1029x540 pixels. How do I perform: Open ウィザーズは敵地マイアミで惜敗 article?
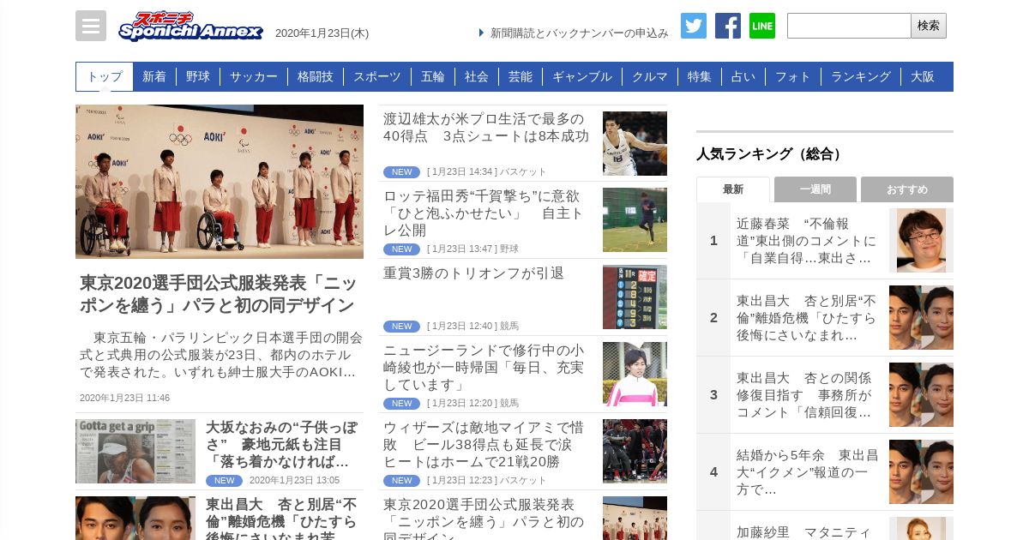pyautogui.click(x=484, y=445)
